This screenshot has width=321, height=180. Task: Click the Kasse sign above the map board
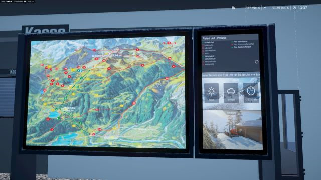[45, 30]
